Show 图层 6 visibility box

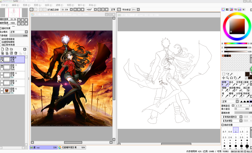(2, 73)
